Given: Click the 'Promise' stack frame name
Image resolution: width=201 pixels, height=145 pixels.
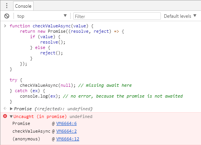Looking at the screenshot, I should click(21, 123).
